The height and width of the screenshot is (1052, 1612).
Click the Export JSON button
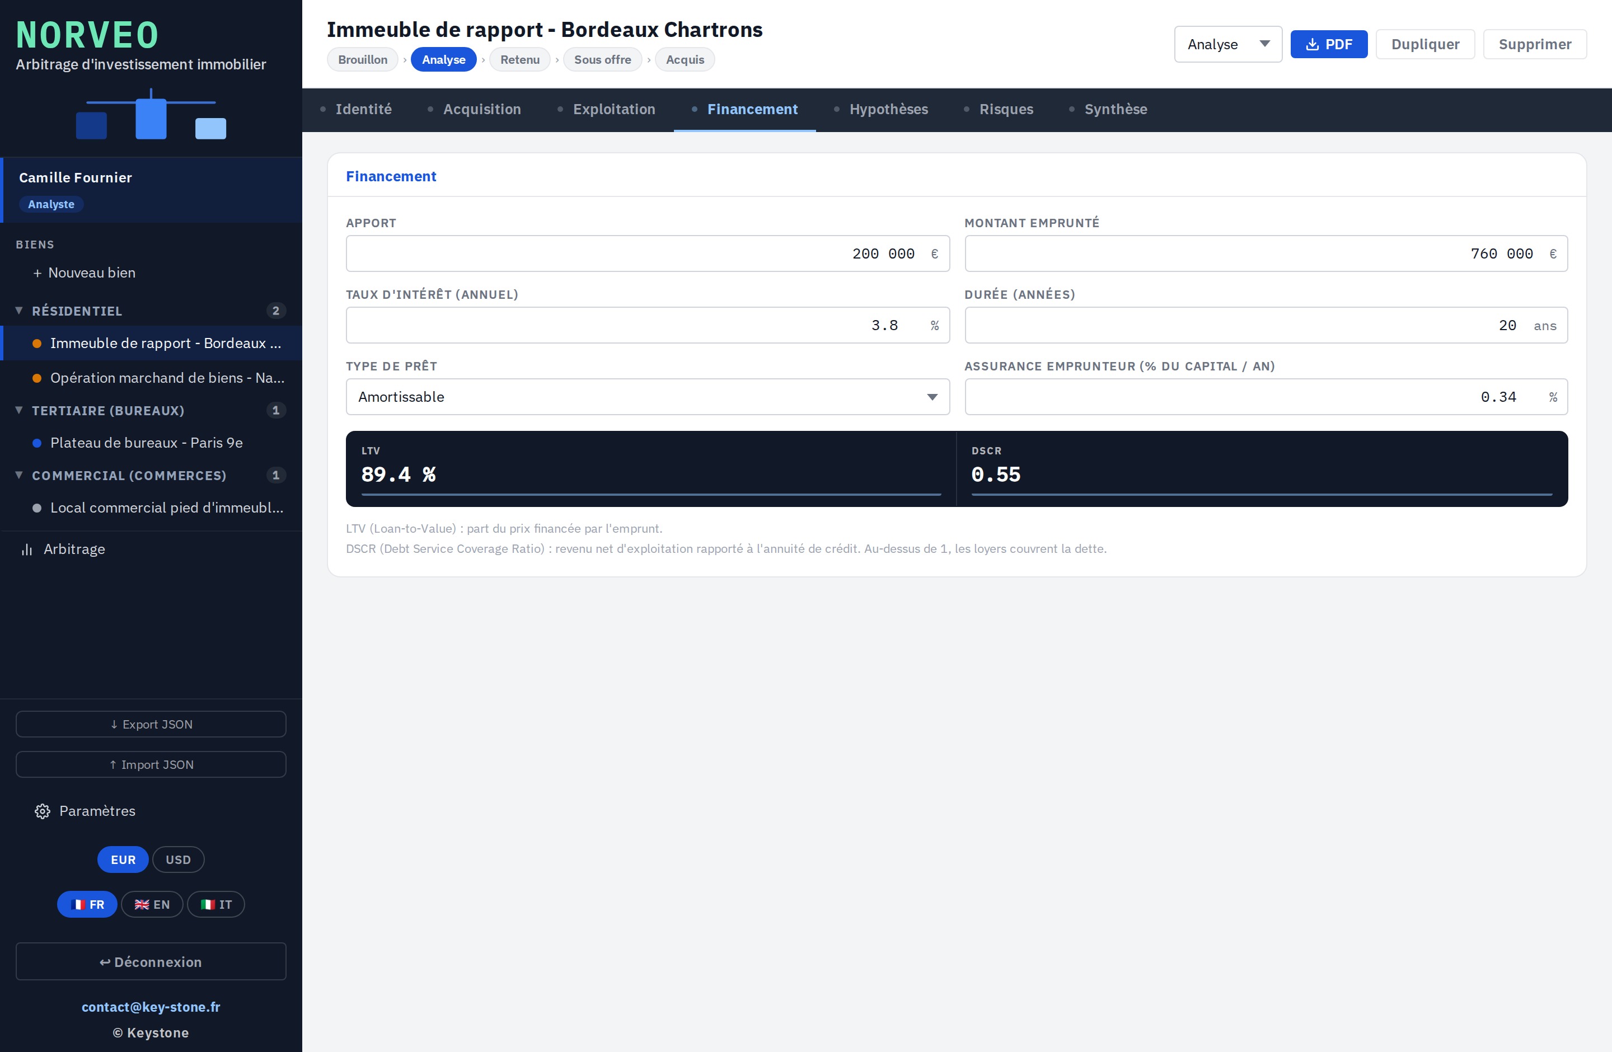pos(151,724)
